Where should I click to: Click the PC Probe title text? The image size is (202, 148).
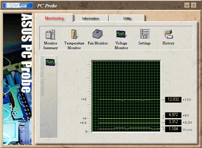point(47,6)
